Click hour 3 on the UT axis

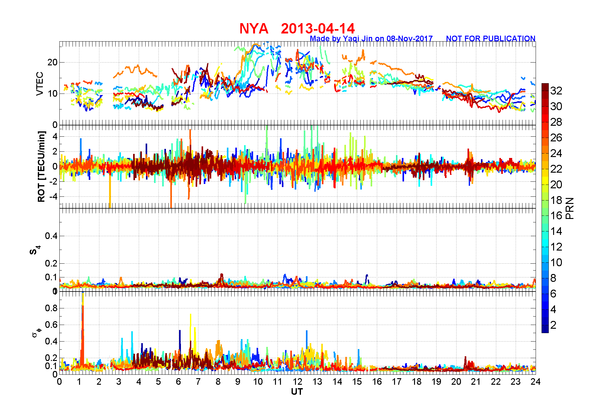tap(119, 382)
